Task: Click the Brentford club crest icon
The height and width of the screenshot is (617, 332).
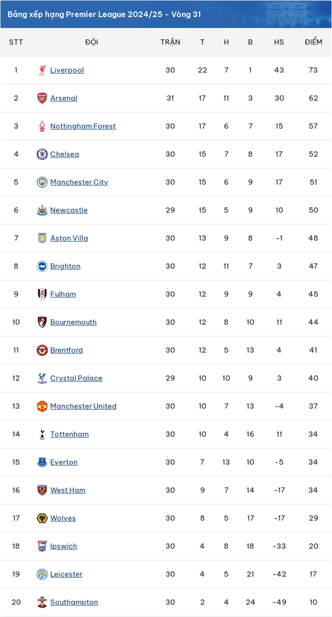Action: pyautogui.click(x=42, y=350)
